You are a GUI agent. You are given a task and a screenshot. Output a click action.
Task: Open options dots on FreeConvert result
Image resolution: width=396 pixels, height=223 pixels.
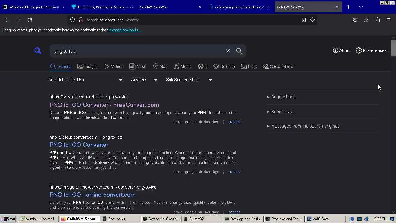(224, 122)
